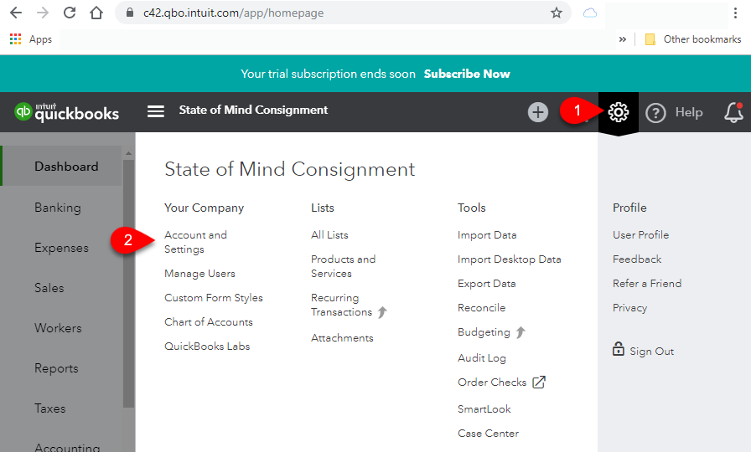Open the gear settings icon

point(618,112)
